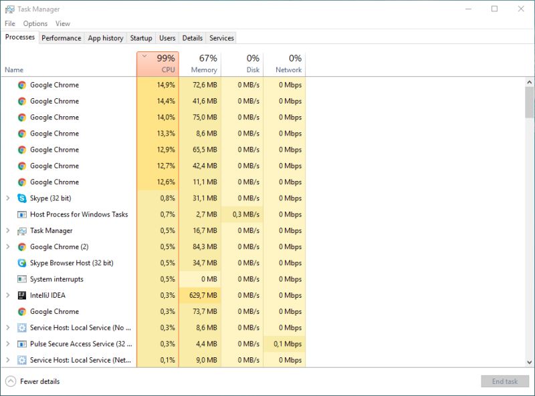Open the Options menu
This screenshot has width=535, height=396.
click(35, 23)
